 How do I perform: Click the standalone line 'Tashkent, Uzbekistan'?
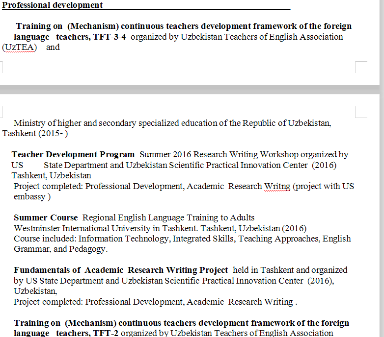(52, 176)
